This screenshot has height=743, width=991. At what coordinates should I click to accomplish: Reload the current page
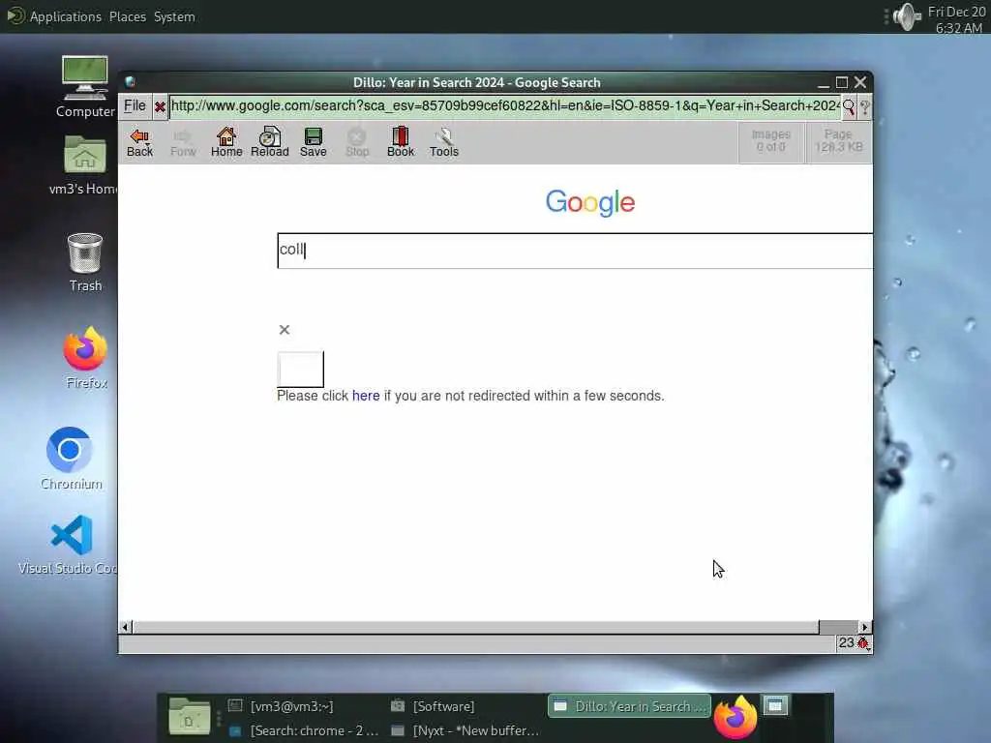point(270,142)
